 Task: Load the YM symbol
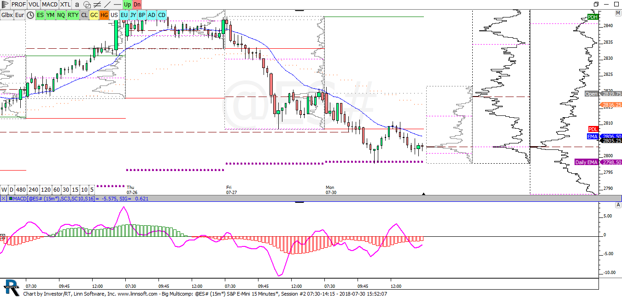50,15
